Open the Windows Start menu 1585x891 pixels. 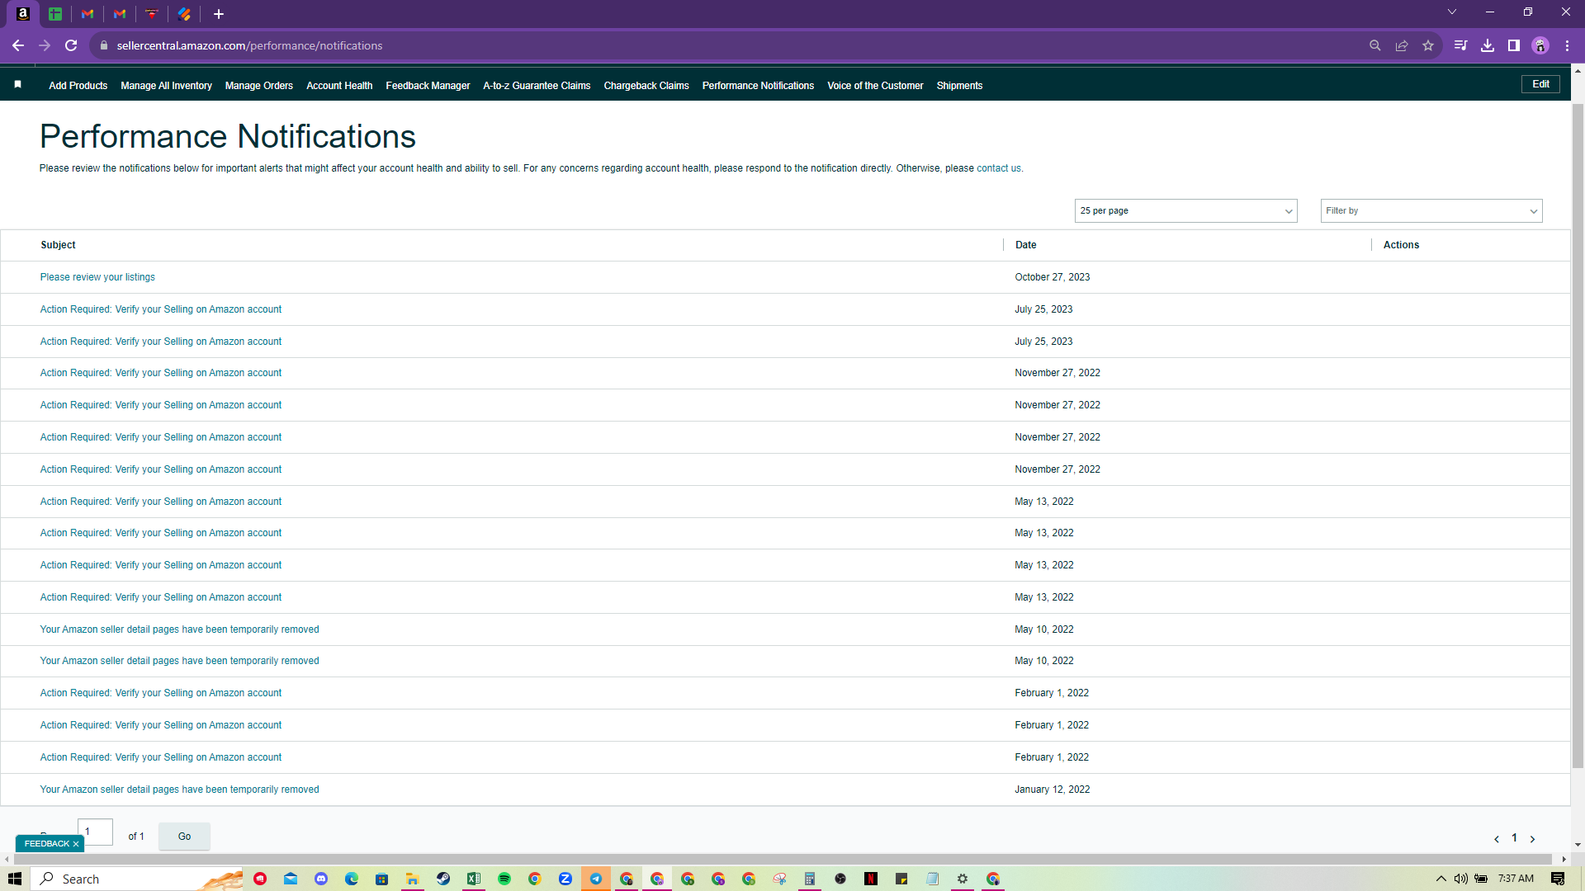(x=15, y=879)
